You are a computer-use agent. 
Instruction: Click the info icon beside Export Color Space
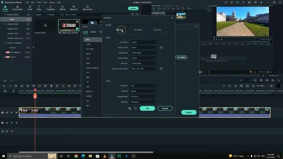(161, 69)
